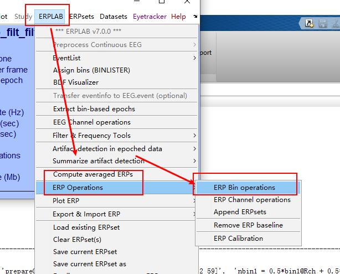
Task: Select Compute averaged ERPs
Action: click(x=117, y=174)
